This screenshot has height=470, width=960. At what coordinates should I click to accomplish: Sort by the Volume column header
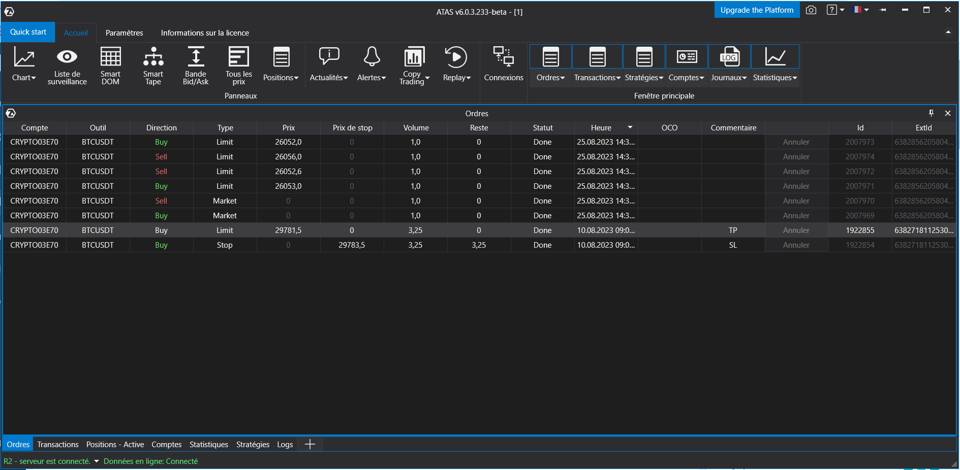click(x=416, y=128)
